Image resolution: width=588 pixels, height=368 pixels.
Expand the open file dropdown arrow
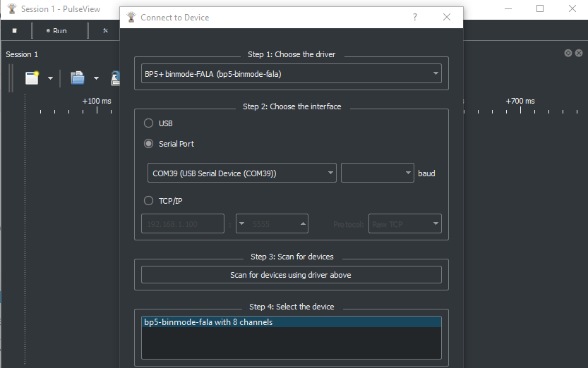pyautogui.click(x=97, y=78)
